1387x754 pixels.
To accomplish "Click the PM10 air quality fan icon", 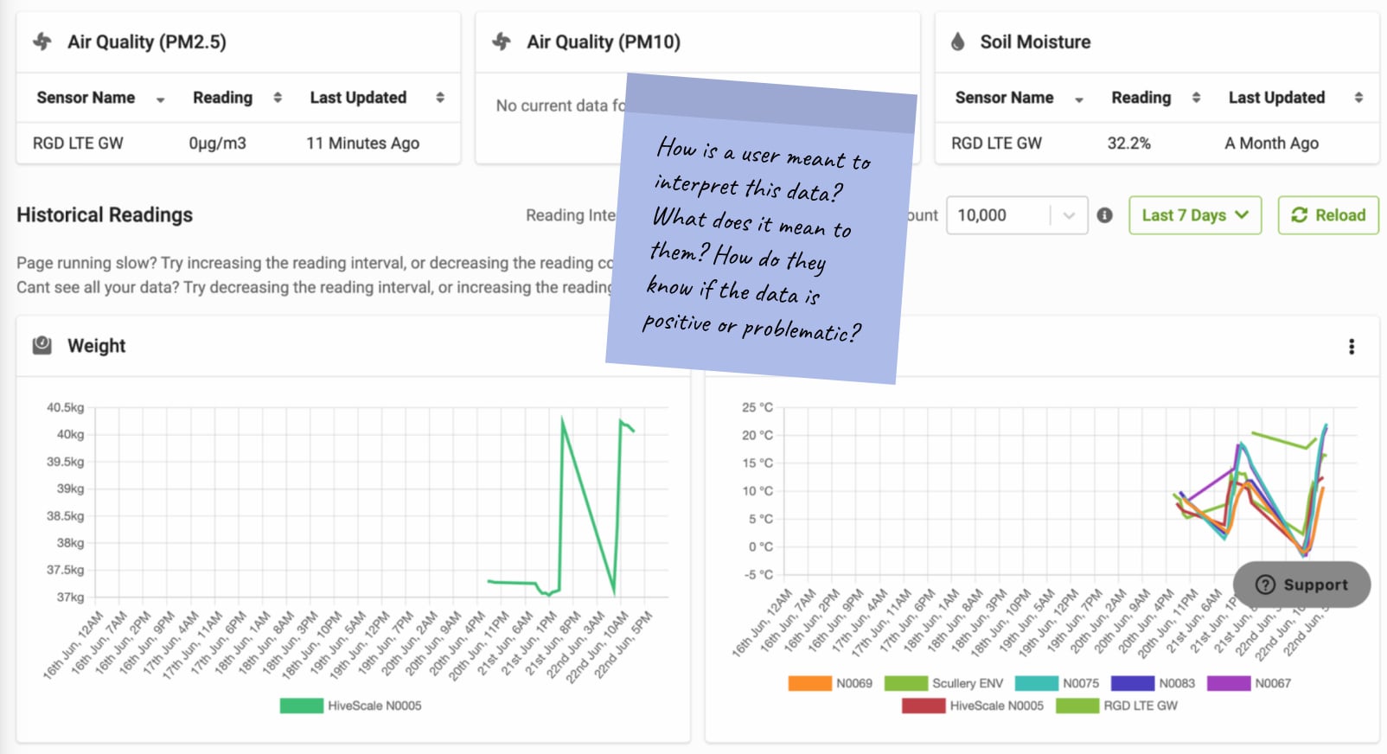I will 502,42.
